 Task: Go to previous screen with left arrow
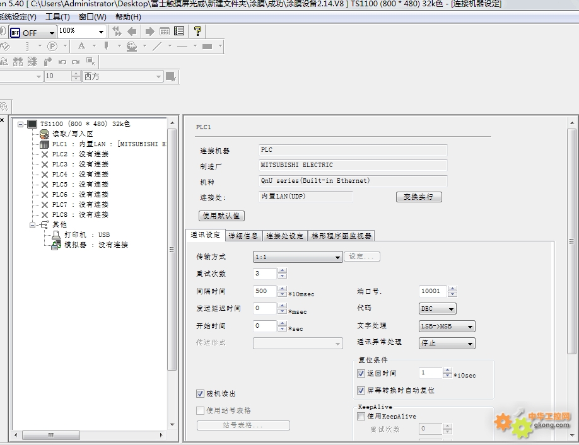[132, 32]
